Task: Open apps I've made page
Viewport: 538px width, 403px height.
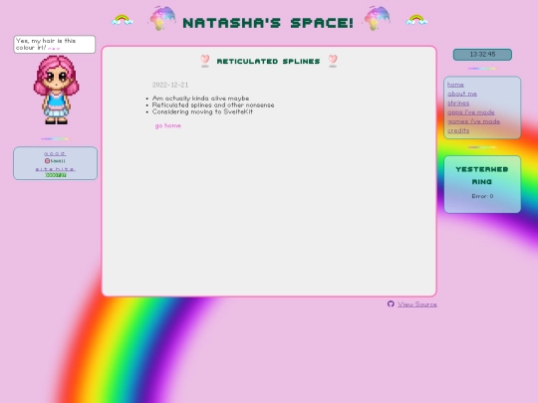Action: (x=470, y=112)
